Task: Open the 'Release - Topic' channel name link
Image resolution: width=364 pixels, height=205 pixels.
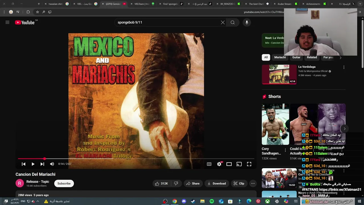Action: pyautogui.click(x=38, y=182)
